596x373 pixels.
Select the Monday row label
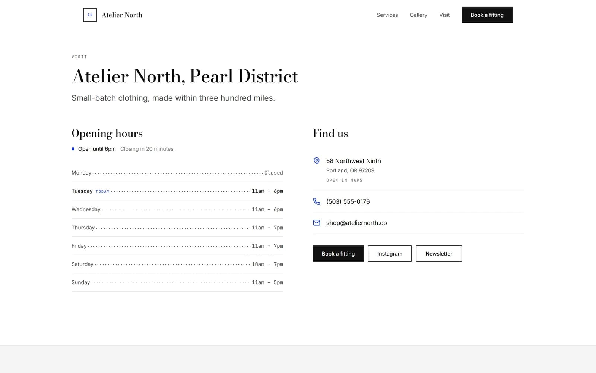click(81, 173)
